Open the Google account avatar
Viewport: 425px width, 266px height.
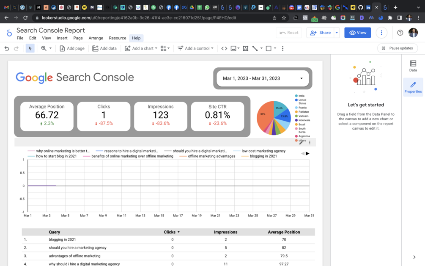click(x=413, y=33)
